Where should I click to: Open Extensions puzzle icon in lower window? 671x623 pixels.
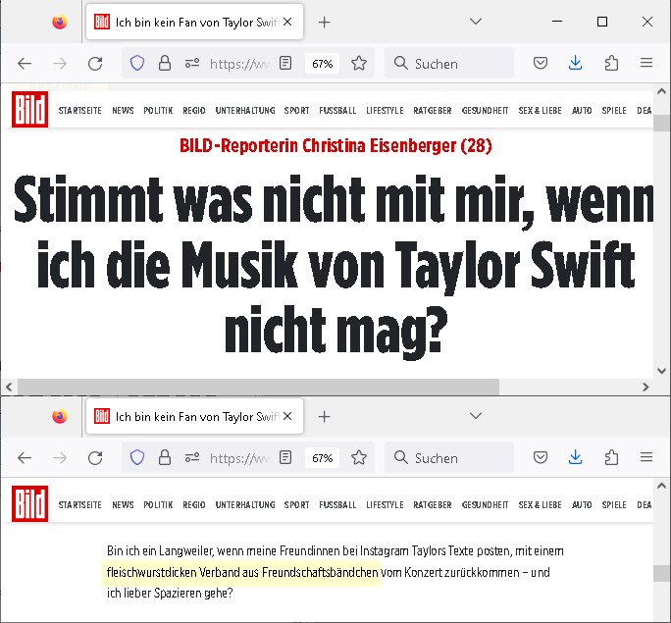tap(611, 458)
